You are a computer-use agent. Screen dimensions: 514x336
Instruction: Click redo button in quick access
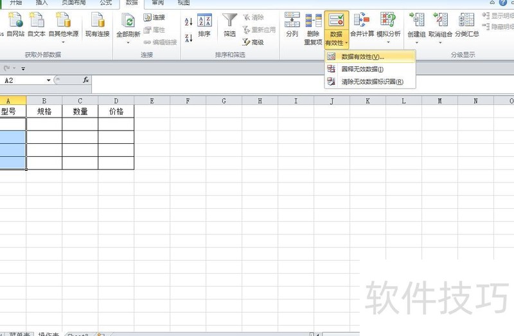point(6,69)
